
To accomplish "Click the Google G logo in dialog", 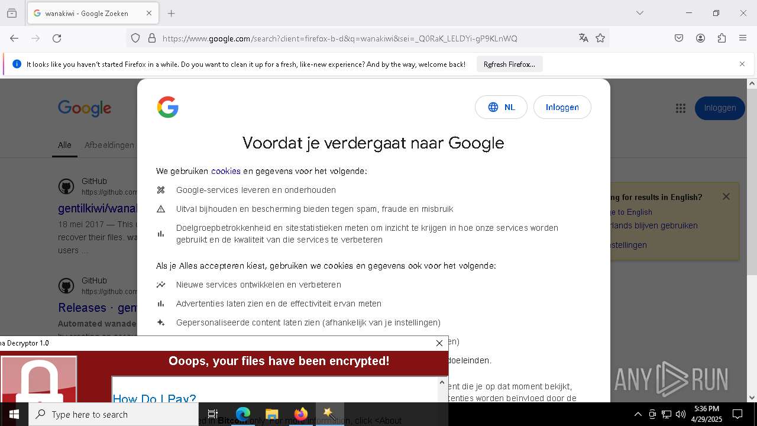I will (x=168, y=107).
